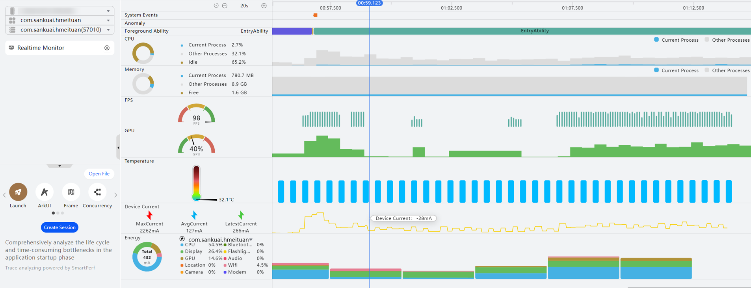Open the device selector dropdown
The height and width of the screenshot is (288, 751).
tap(60, 11)
